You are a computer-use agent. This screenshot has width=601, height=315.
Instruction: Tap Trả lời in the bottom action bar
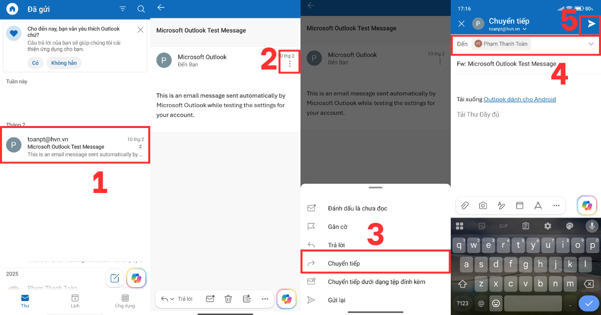[185, 299]
